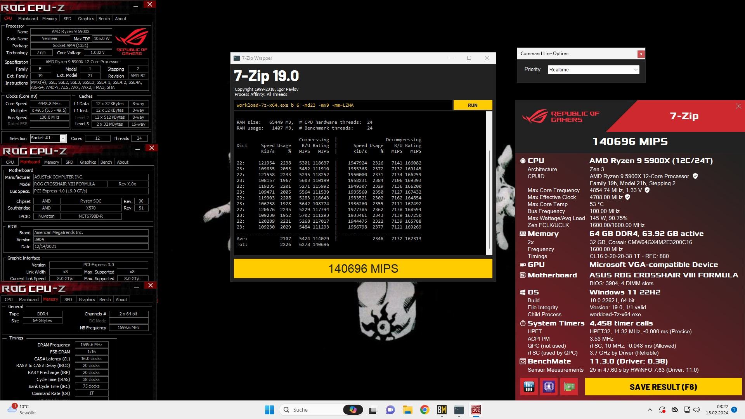Open Memory tab in top CPU-Z window
Screen dimensions: 745x419
coord(50,19)
